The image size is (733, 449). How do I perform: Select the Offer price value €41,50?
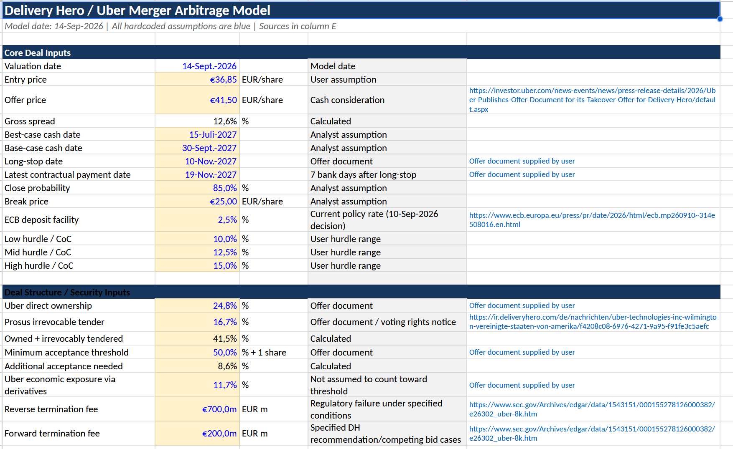point(197,100)
